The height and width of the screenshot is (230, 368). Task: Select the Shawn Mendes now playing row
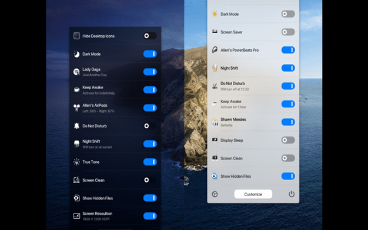point(253,122)
